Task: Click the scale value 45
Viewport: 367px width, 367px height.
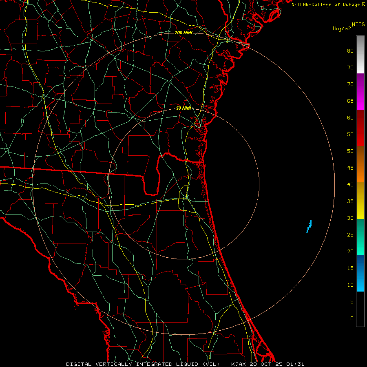Action: pos(350,168)
